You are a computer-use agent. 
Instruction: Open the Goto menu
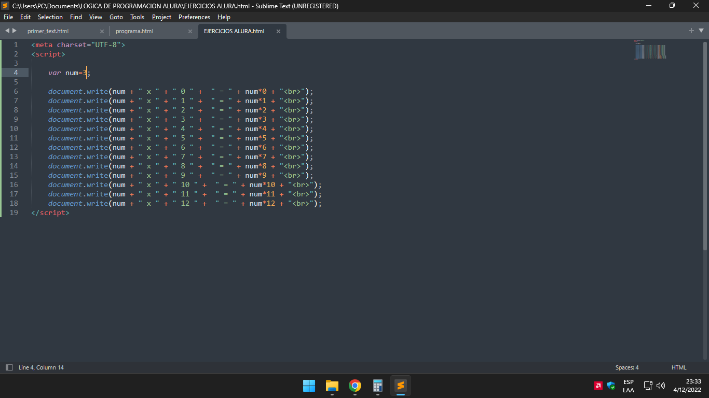point(116,17)
